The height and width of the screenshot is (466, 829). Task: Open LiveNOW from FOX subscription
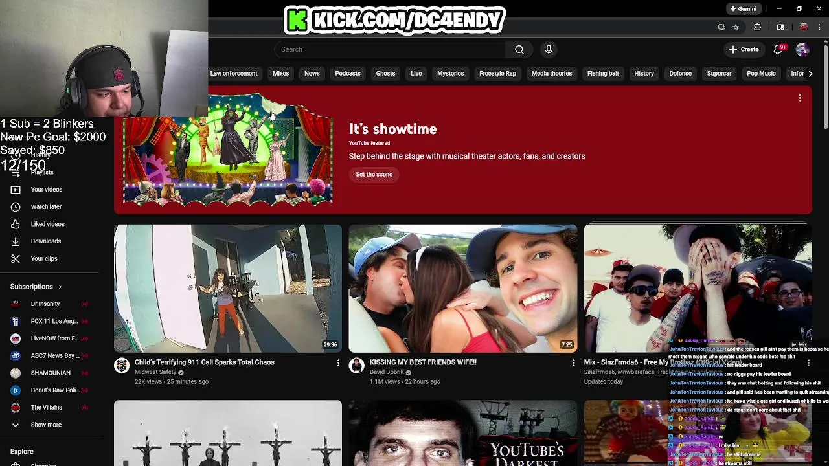[49, 338]
